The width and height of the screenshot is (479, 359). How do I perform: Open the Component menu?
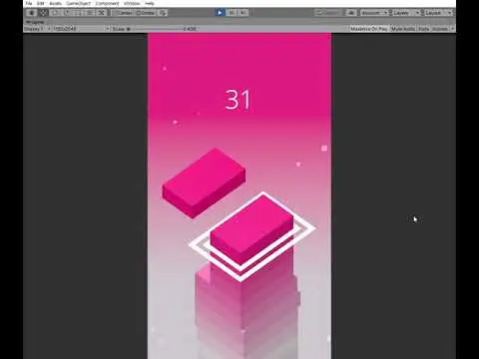107,3
